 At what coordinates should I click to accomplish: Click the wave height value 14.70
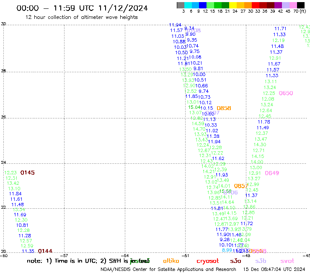[199, 129]
